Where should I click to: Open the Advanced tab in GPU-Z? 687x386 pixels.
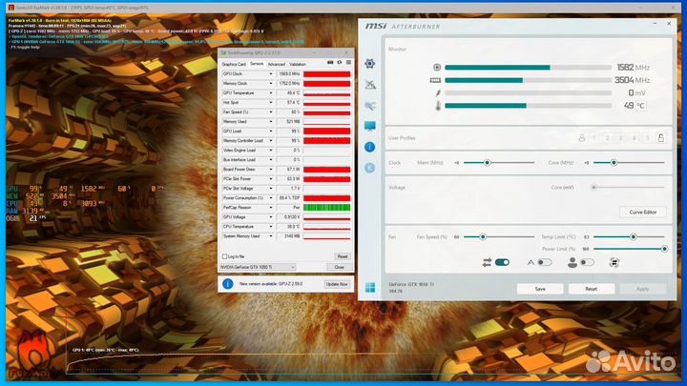276,64
